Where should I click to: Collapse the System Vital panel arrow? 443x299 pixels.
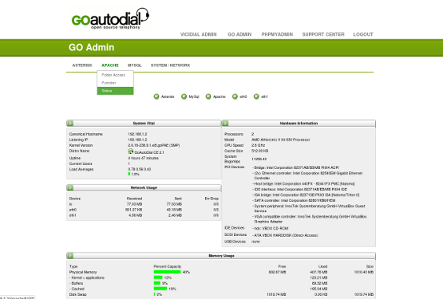tap(70, 124)
